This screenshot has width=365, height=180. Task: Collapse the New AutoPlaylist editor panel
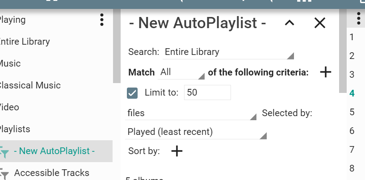[x=289, y=23]
